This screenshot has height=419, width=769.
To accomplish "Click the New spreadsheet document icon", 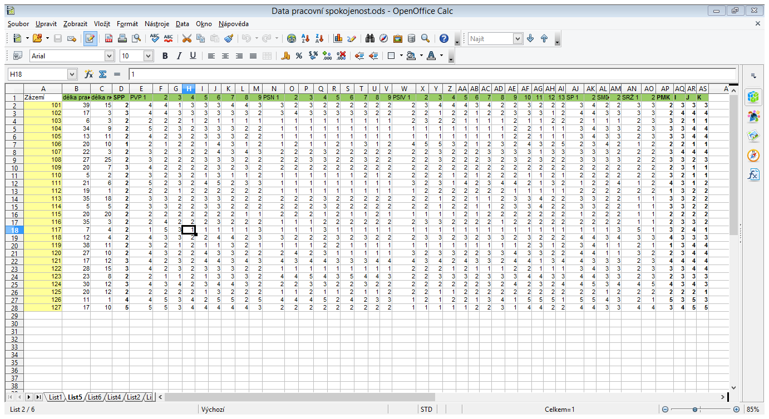I will 17,38.
